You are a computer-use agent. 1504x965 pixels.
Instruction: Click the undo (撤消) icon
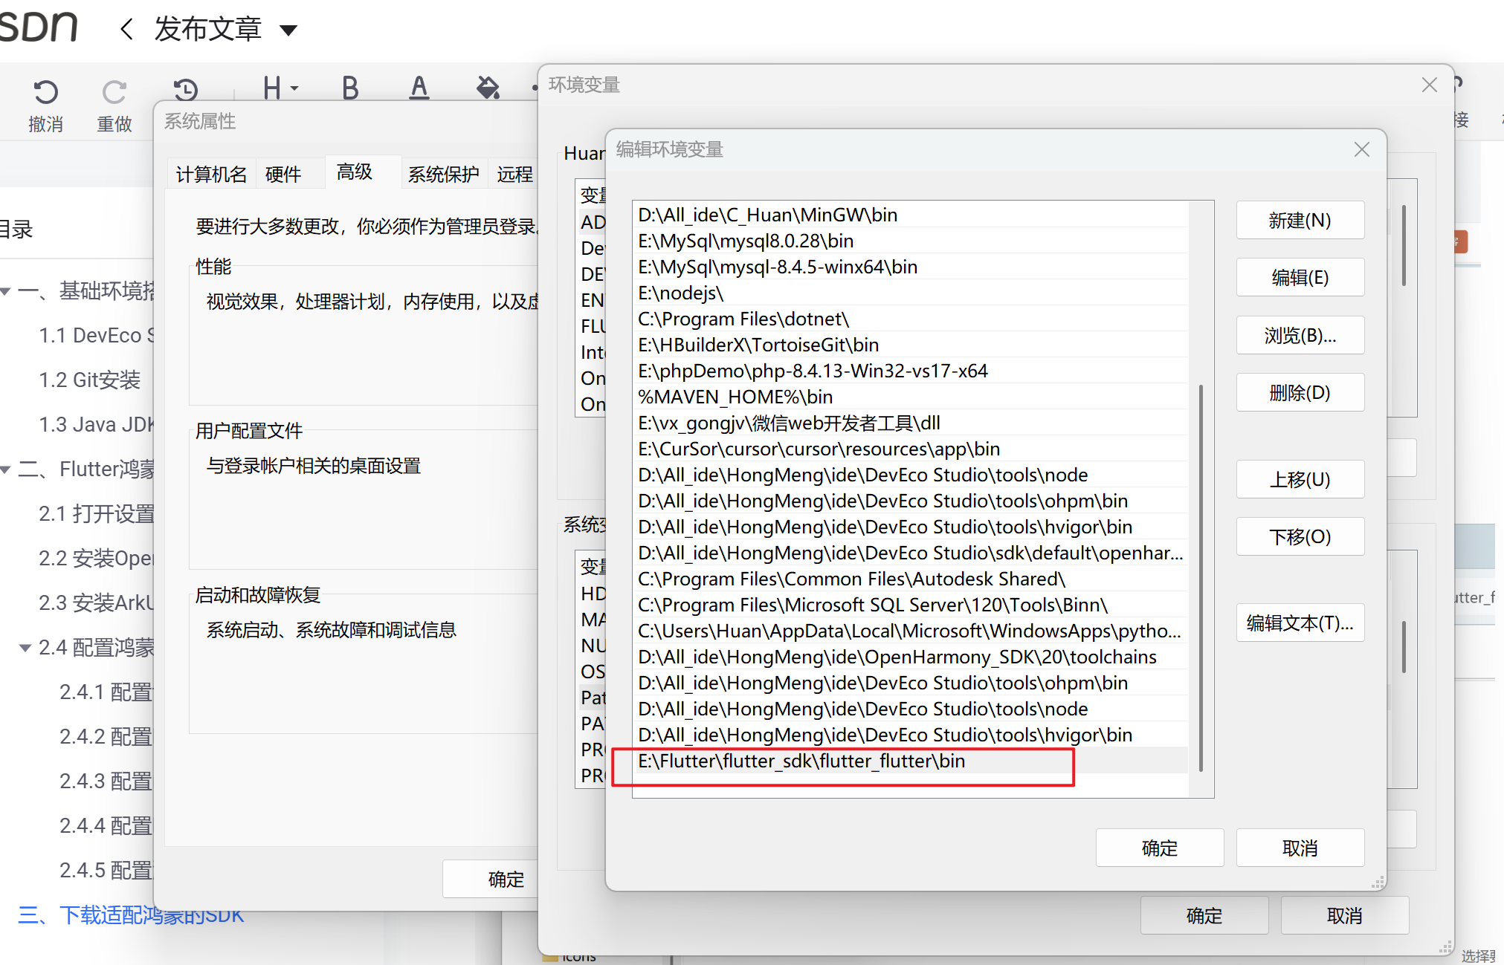pyautogui.click(x=45, y=92)
